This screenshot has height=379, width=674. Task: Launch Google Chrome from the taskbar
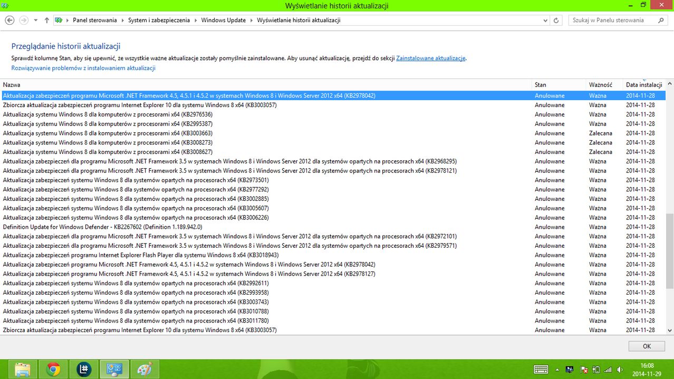[53, 369]
